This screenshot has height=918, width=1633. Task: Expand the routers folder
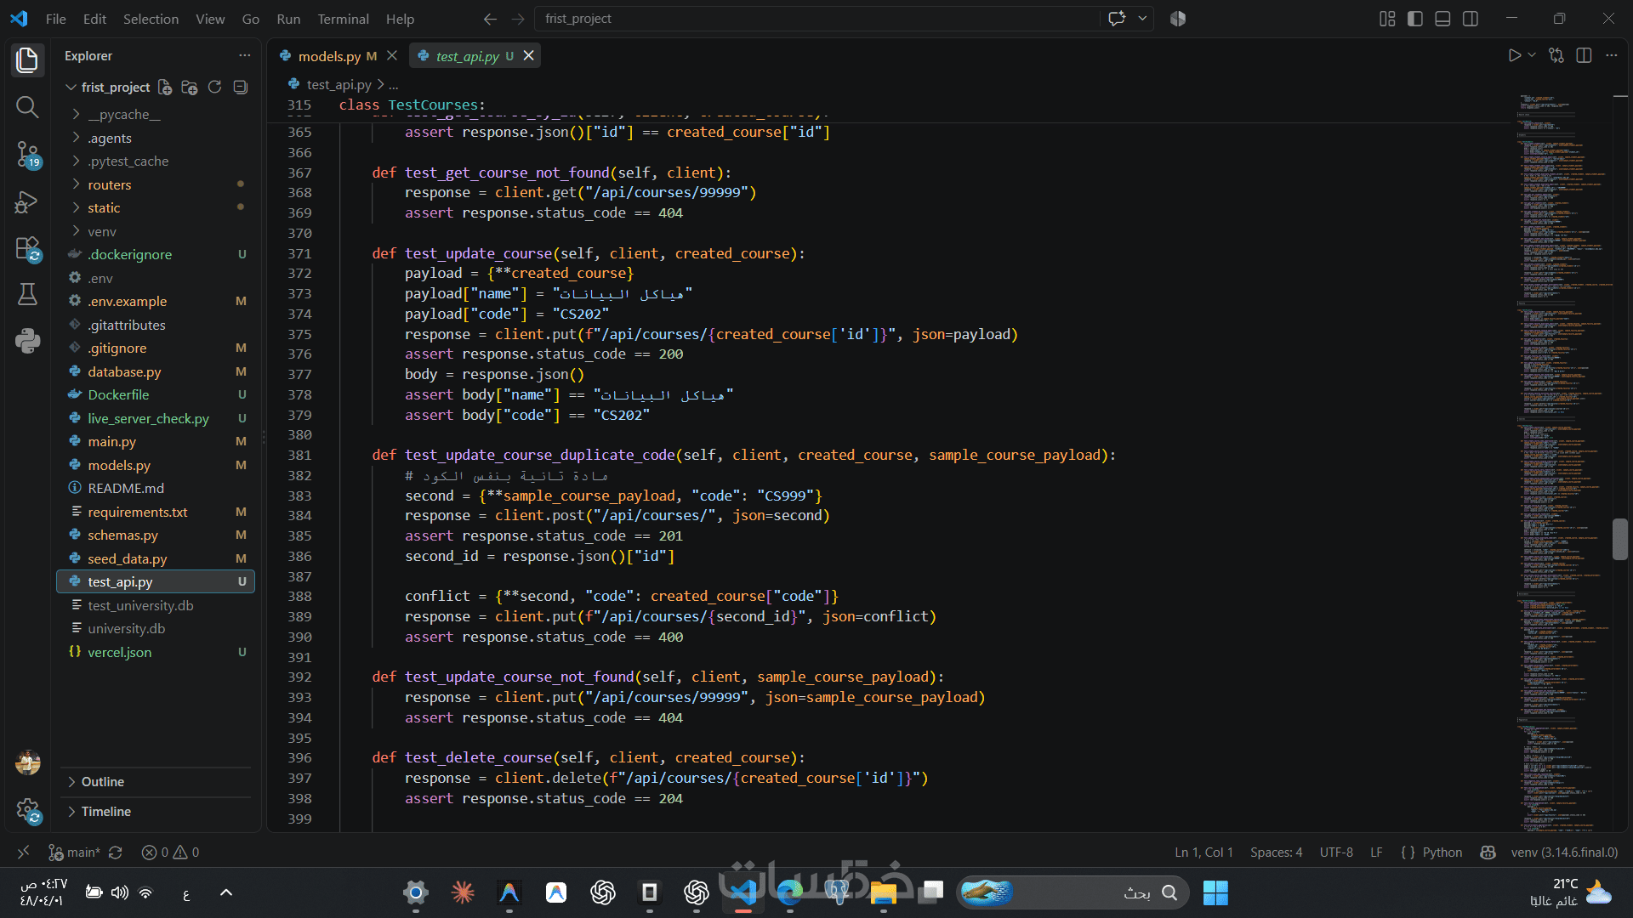coord(110,184)
